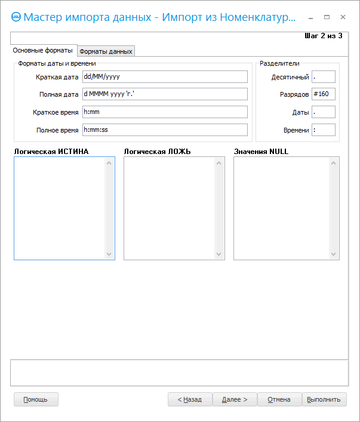Click the Логическая ЛОЖЬ heading
Image resolution: width=360 pixels, height=422 pixels.
[x=157, y=152]
